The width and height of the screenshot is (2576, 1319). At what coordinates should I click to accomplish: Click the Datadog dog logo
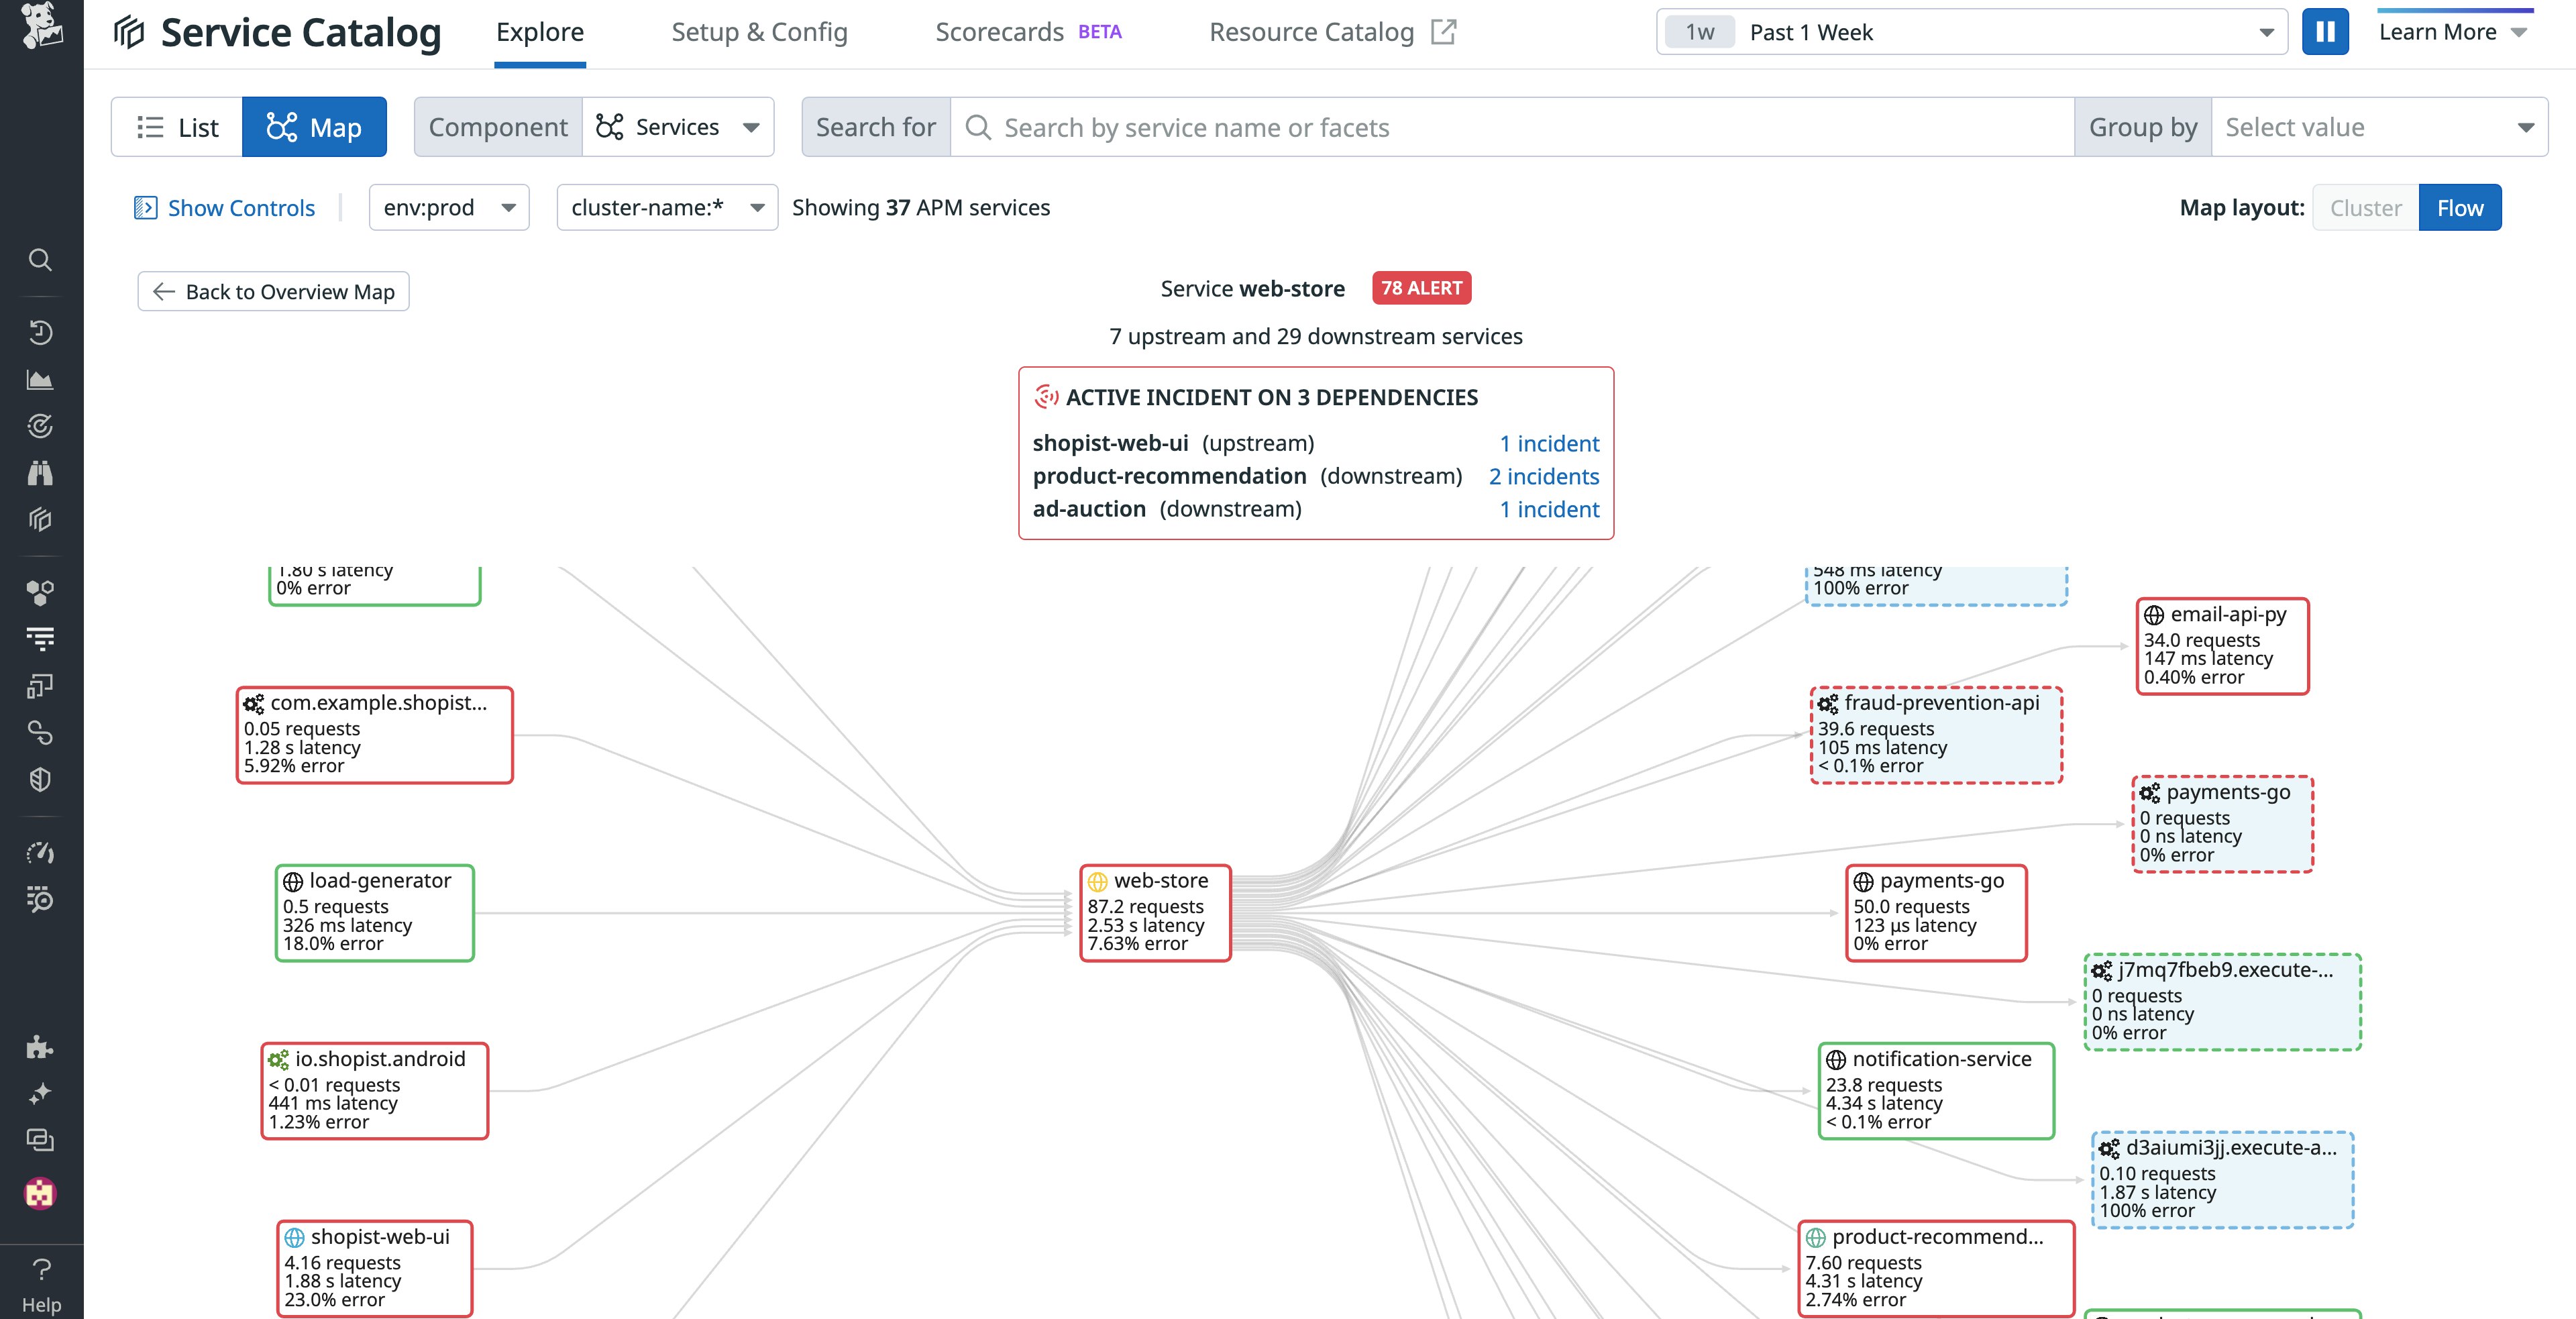(x=41, y=26)
